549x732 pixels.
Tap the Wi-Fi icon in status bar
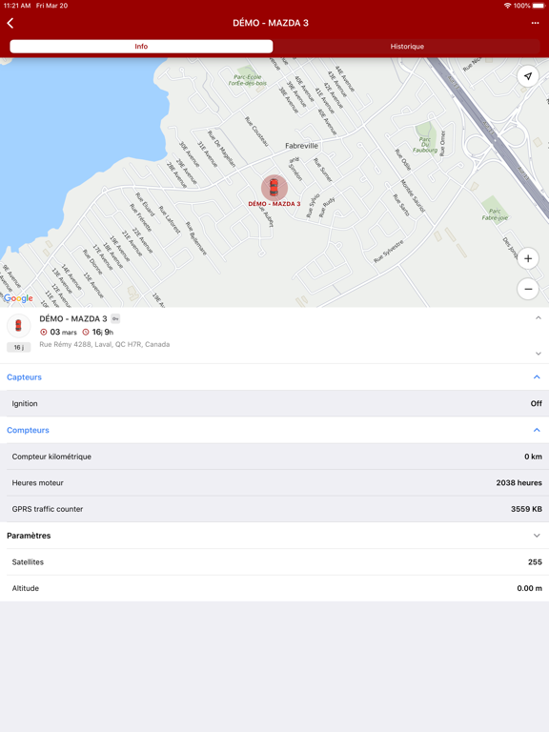point(507,6)
